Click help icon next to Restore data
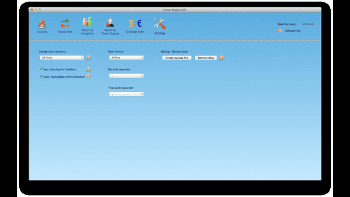Image resolution: width=350 pixels, height=197 pixels. [221, 57]
